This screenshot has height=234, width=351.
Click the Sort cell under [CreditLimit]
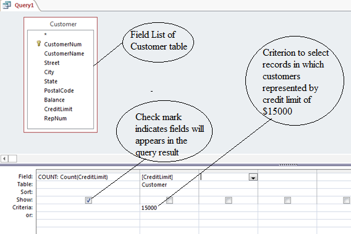point(169,193)
